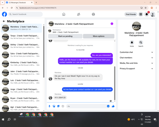Expand Chat members section
Screen dimensions: 159x127
coord(136,58)
